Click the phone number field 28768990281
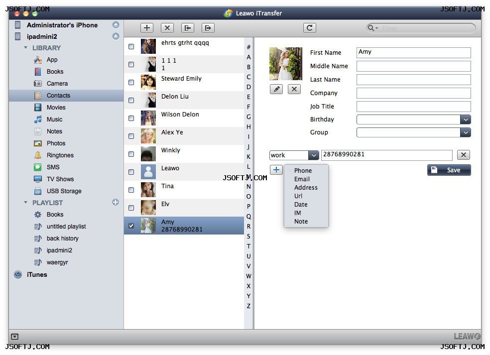 click(x=386, y=155)
